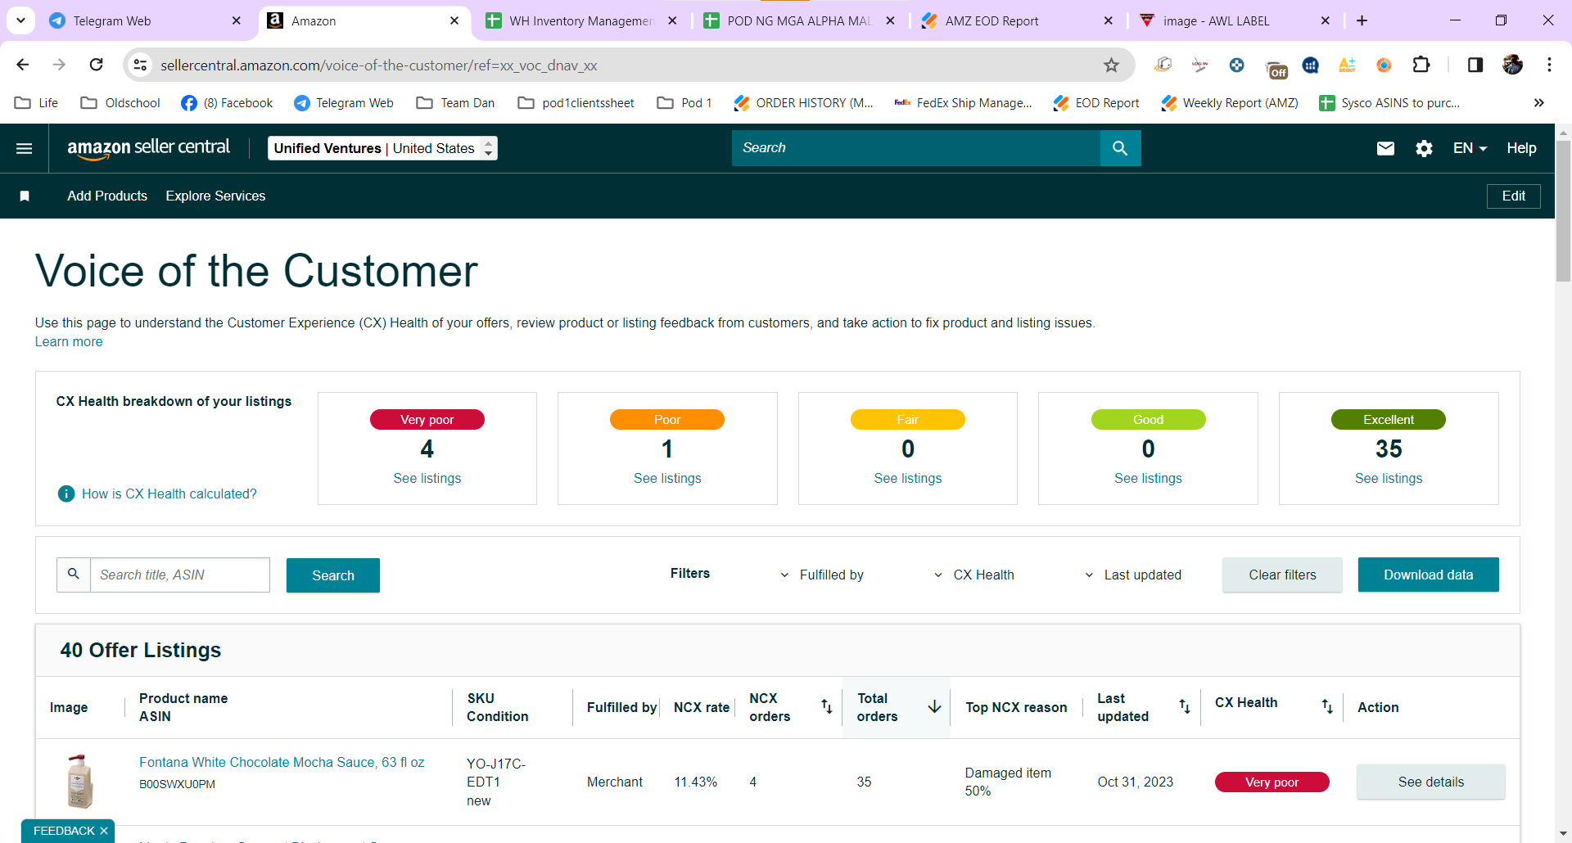This screenshot has width=1572, height=843.
Task: Open the Seller Central hamburger menu
Action: point(25,148)
